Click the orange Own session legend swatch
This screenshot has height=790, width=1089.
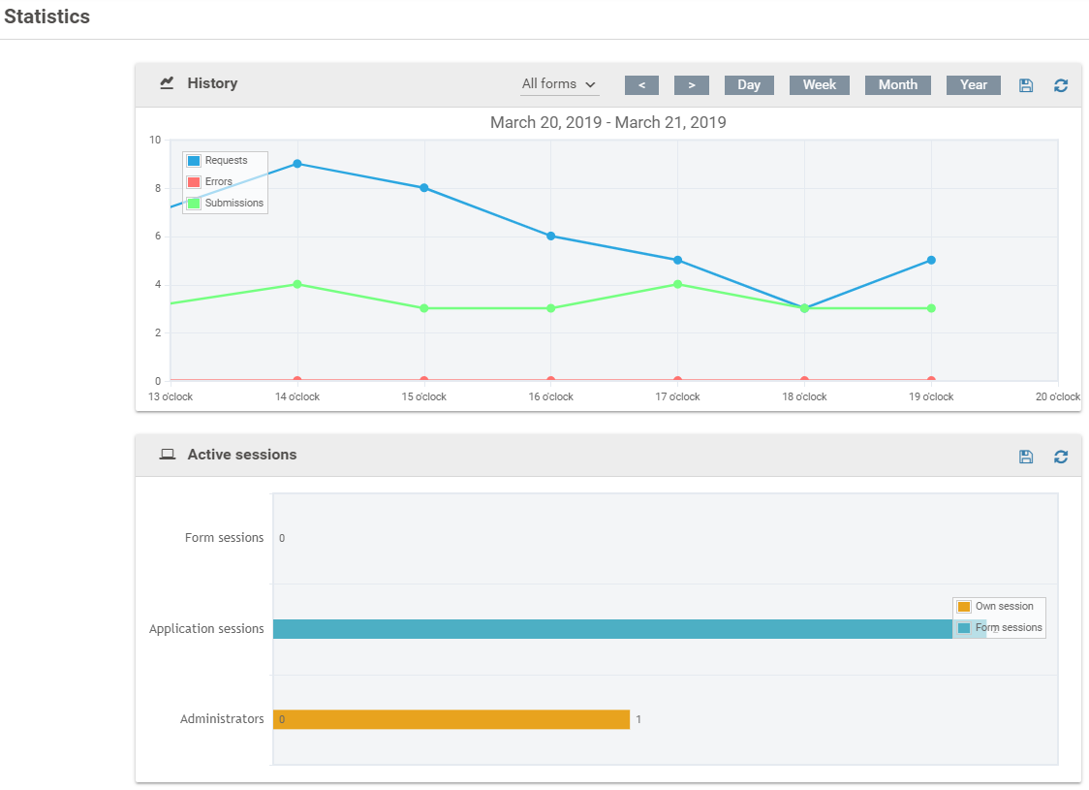(964, 607)
